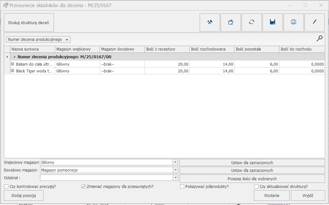Click the row indicator arrow beside group row

[x=7, y=57]
